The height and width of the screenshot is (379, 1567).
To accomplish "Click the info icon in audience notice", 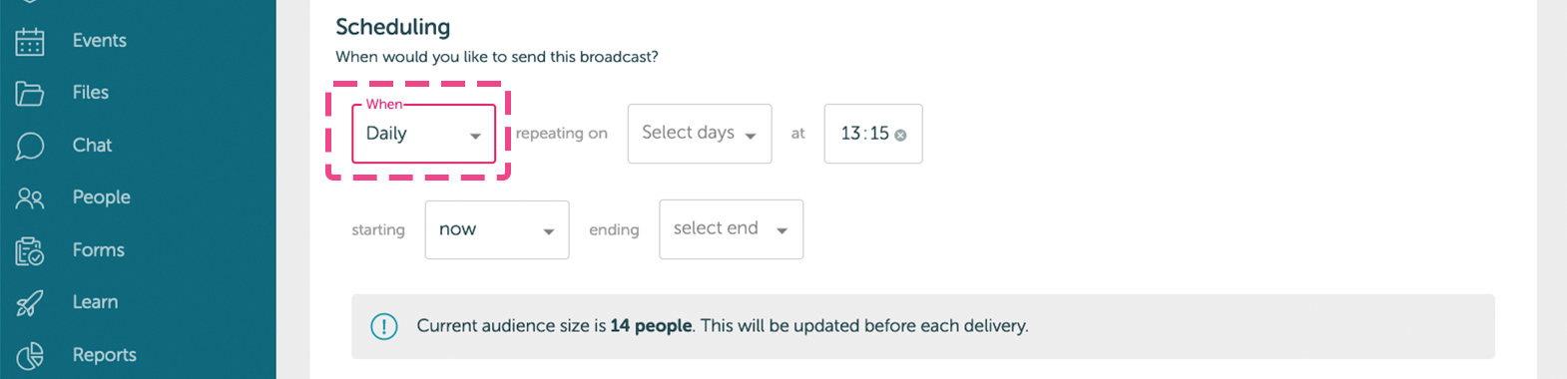I will point(384,326).
